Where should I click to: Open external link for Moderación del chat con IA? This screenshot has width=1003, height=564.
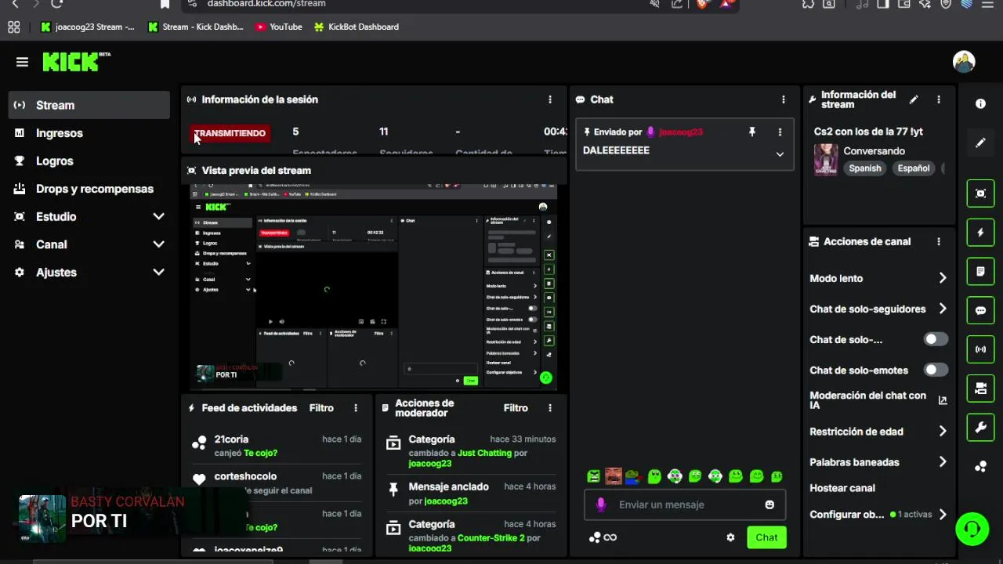[943, 400]
